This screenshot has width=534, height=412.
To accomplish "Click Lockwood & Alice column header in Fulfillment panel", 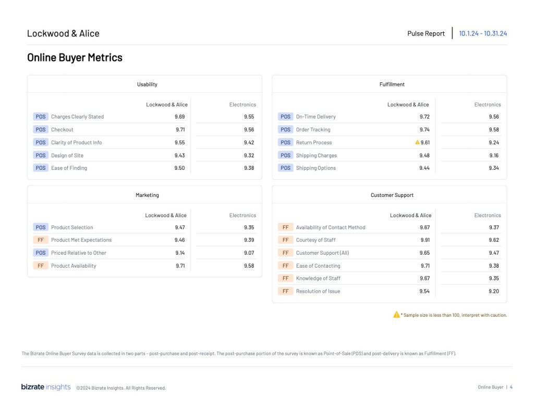I will (408, 105).
